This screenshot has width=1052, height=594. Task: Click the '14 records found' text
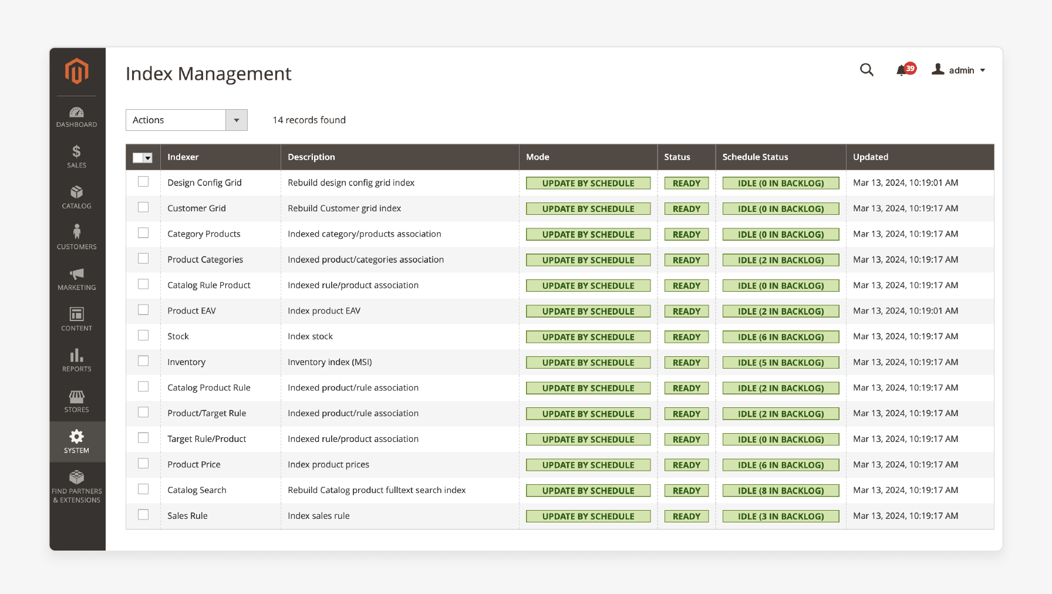[309, 120]
